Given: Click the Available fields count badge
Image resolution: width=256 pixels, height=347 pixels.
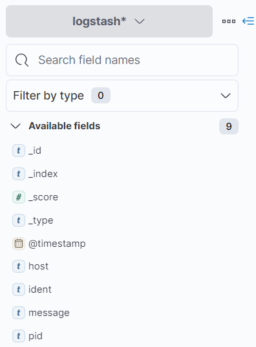Looking at the screenshot, I should click(x=229, y=127).
